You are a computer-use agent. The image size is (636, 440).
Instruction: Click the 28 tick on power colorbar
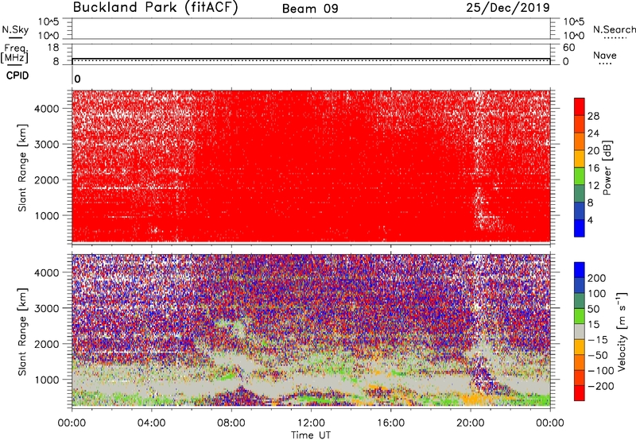pos(593,116)
